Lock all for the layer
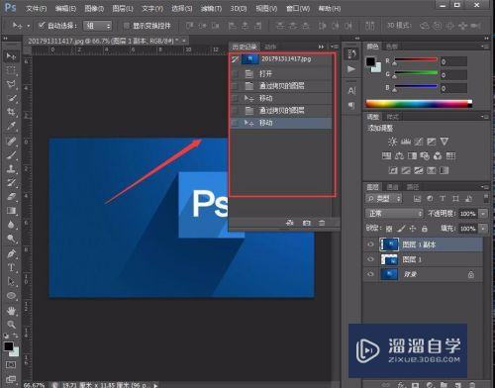 coord(425,229)
